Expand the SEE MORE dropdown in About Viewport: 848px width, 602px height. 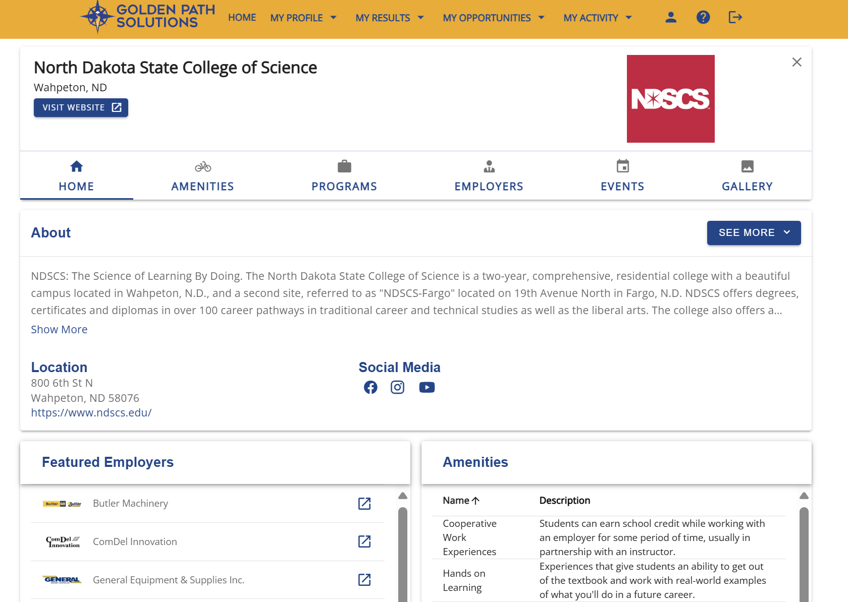(753, 232)
